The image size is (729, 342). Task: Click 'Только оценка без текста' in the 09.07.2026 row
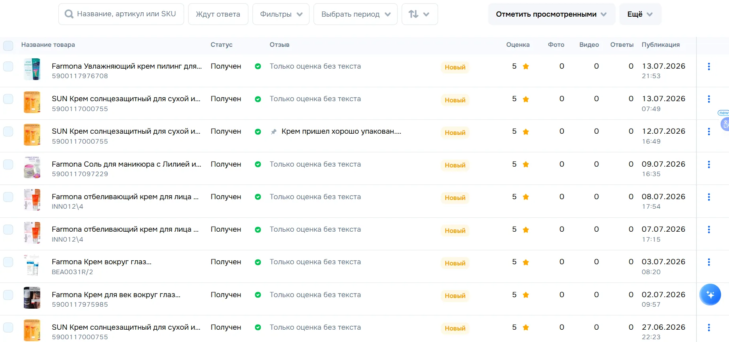coord(315,164)
